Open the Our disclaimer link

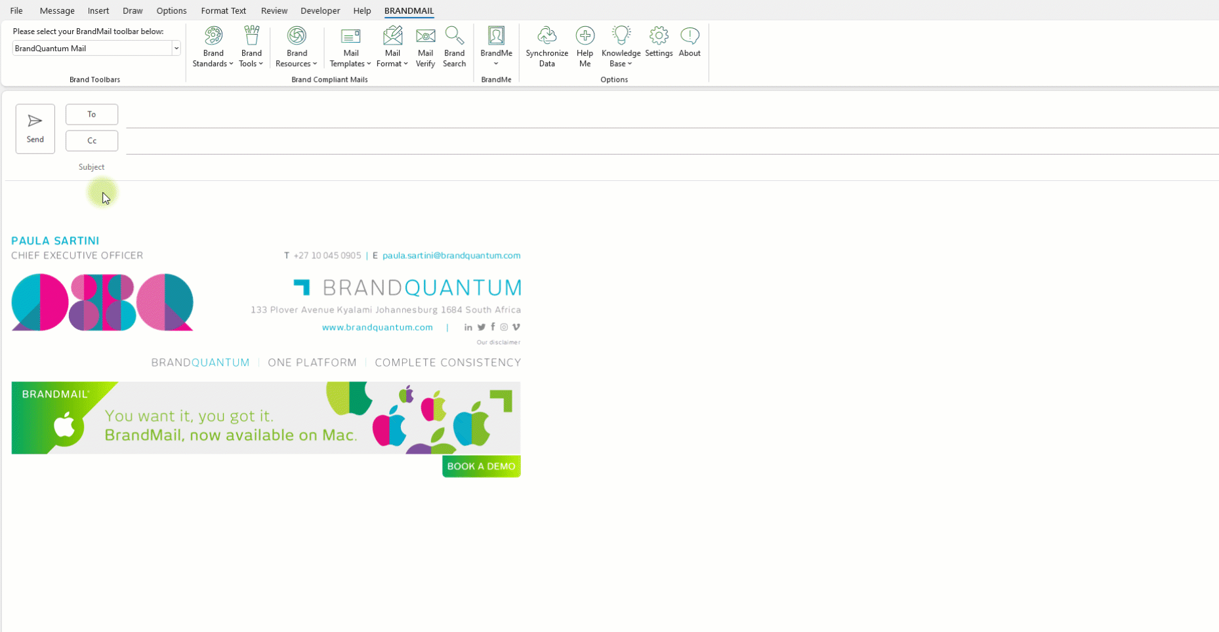[x=499, y=342]
